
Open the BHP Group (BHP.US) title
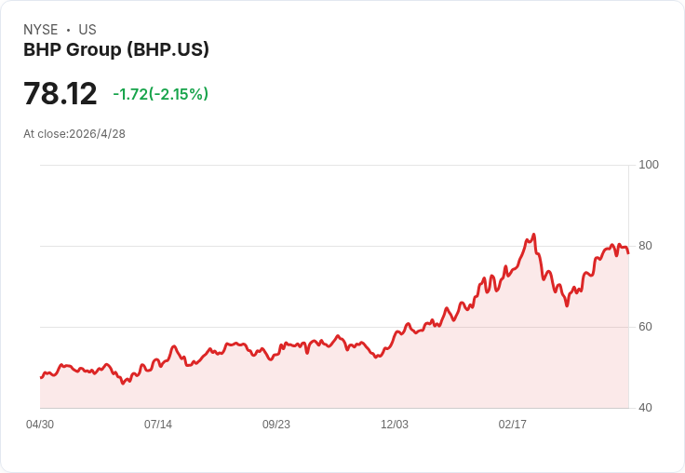click(x=116, y=50)
